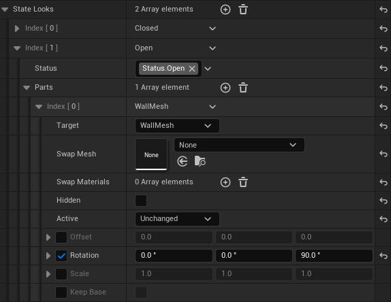Screen dimensions: 391x302
Task: Expand the Rotation components
Action: pos(48,256)
